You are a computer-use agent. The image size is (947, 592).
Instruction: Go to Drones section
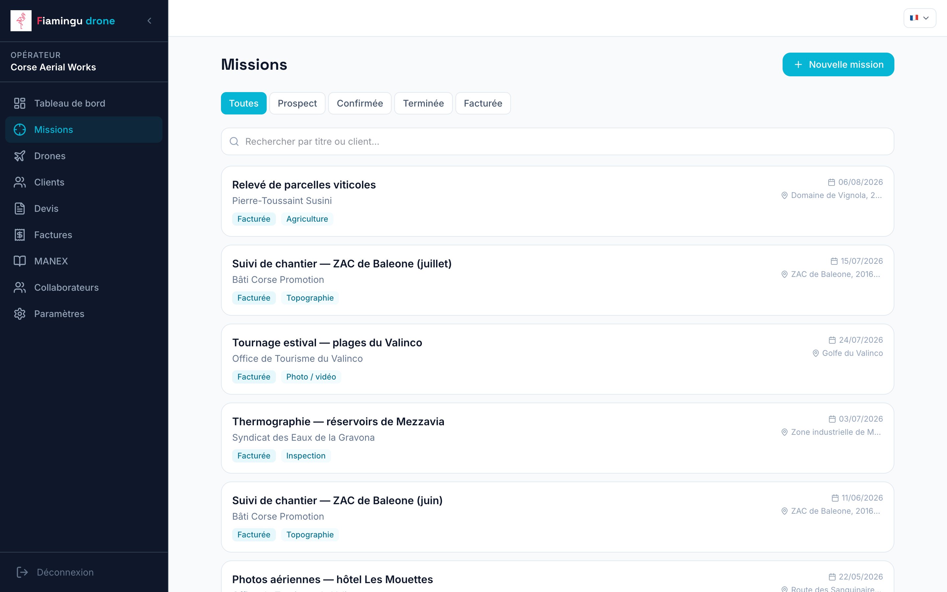pyautogui.click(x=84, y=156)
